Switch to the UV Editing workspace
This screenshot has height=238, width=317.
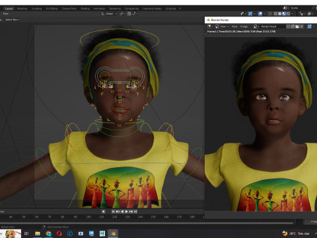[52, 9]
